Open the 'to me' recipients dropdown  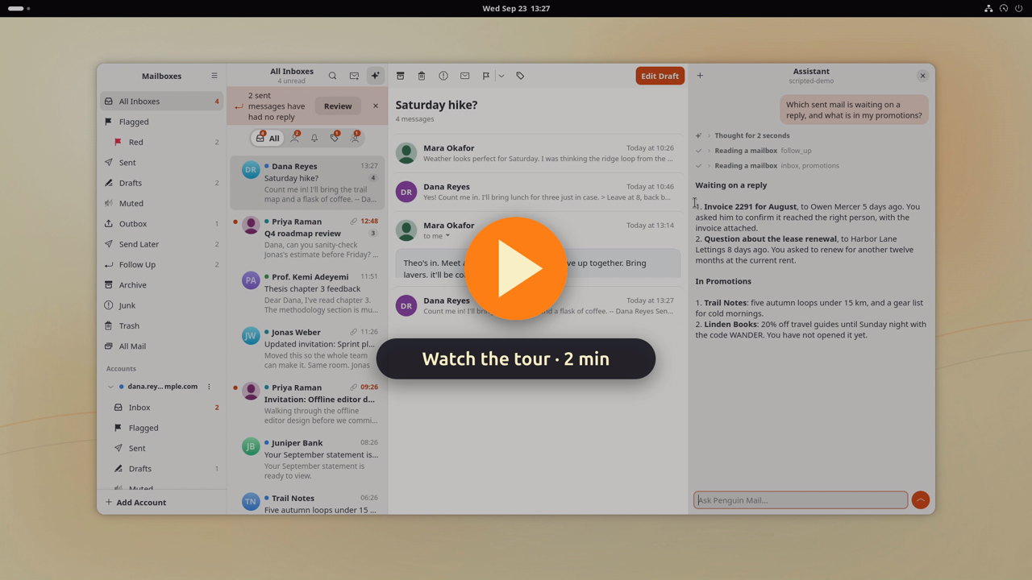click(x=436, y=236)
